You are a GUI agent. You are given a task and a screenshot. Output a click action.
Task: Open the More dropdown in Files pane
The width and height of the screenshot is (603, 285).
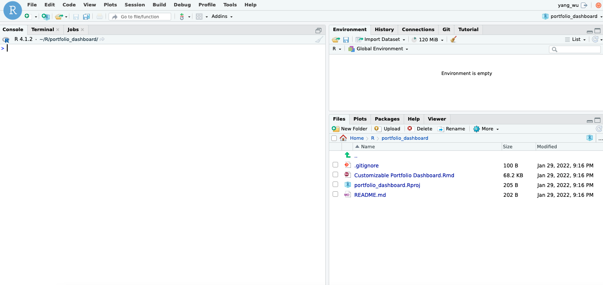pos(486,129)
